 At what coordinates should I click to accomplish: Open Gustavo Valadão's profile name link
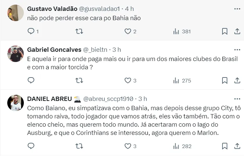point(52,9)
